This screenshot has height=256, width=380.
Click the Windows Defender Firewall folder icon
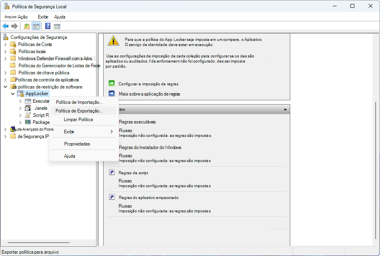coord(13,58)
